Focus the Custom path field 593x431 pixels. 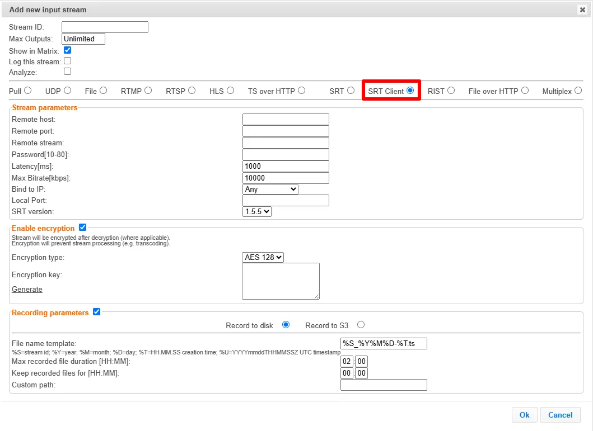coord(384,385)
